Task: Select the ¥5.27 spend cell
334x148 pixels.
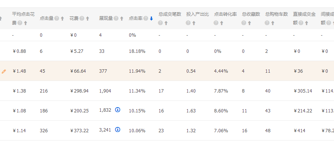Action: 77,51
